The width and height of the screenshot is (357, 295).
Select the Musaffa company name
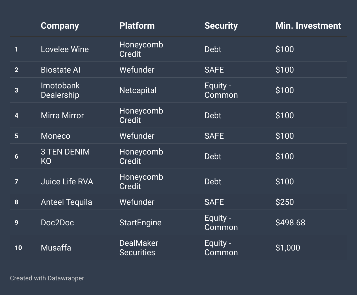56,248
